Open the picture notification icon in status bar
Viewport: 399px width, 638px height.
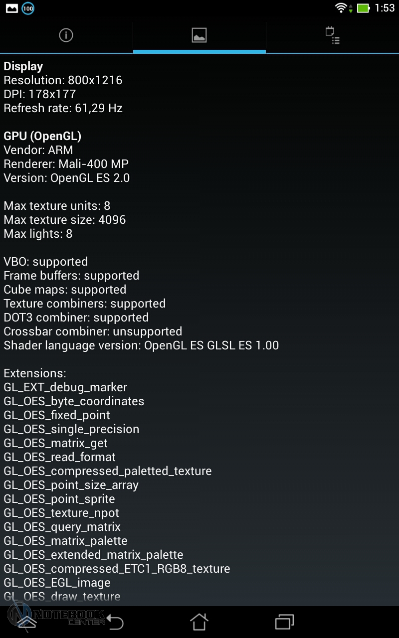(11, 8)
